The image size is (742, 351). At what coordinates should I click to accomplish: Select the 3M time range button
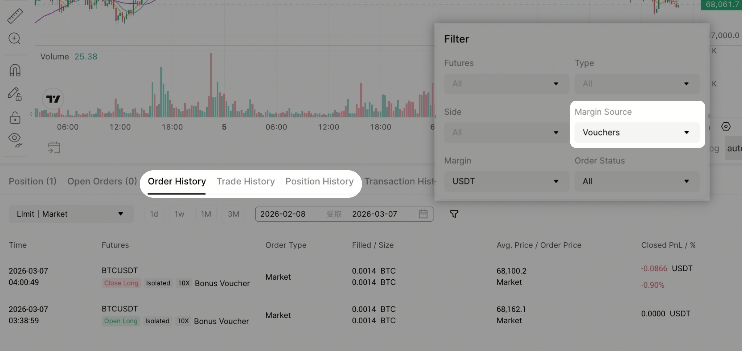coord(233,214)
